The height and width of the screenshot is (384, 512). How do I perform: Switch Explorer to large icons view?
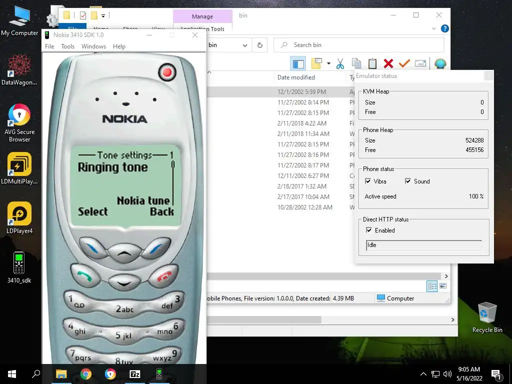coord(443,286)
